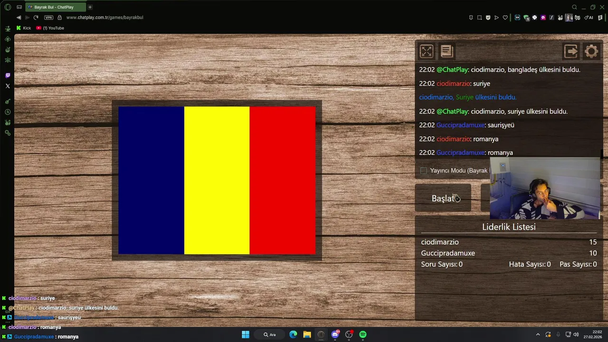This screenshot has height=342, width=608.
Task: Click 'ciodimarzio, Suriye ülkesini buldu.' blue message
Action: [x=467, y=97]
